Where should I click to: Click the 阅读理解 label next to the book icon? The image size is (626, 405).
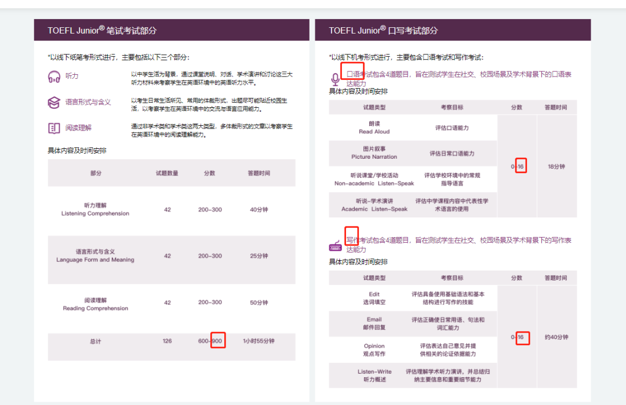pos(79,127)
